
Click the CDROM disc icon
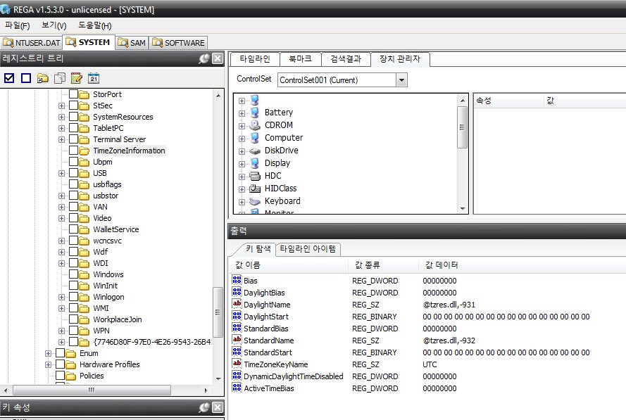click(x=255, y=125)
